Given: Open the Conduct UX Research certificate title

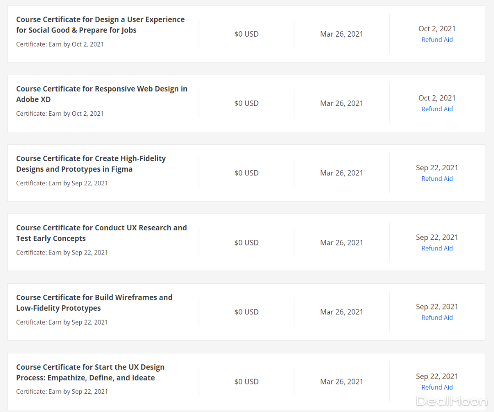Looking at the screenshot, I should [101, 233].
